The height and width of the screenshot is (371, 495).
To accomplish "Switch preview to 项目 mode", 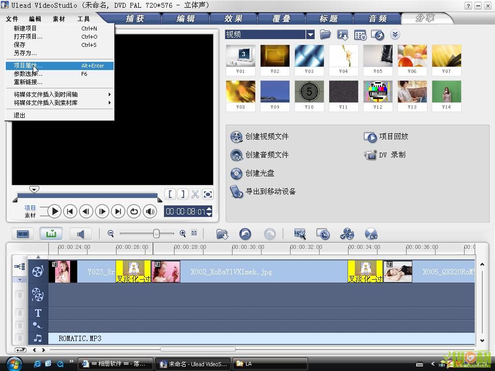I will 30,208.
